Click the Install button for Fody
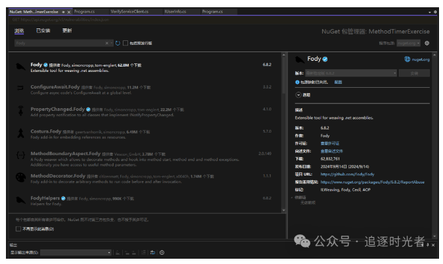 click(414, 73)
